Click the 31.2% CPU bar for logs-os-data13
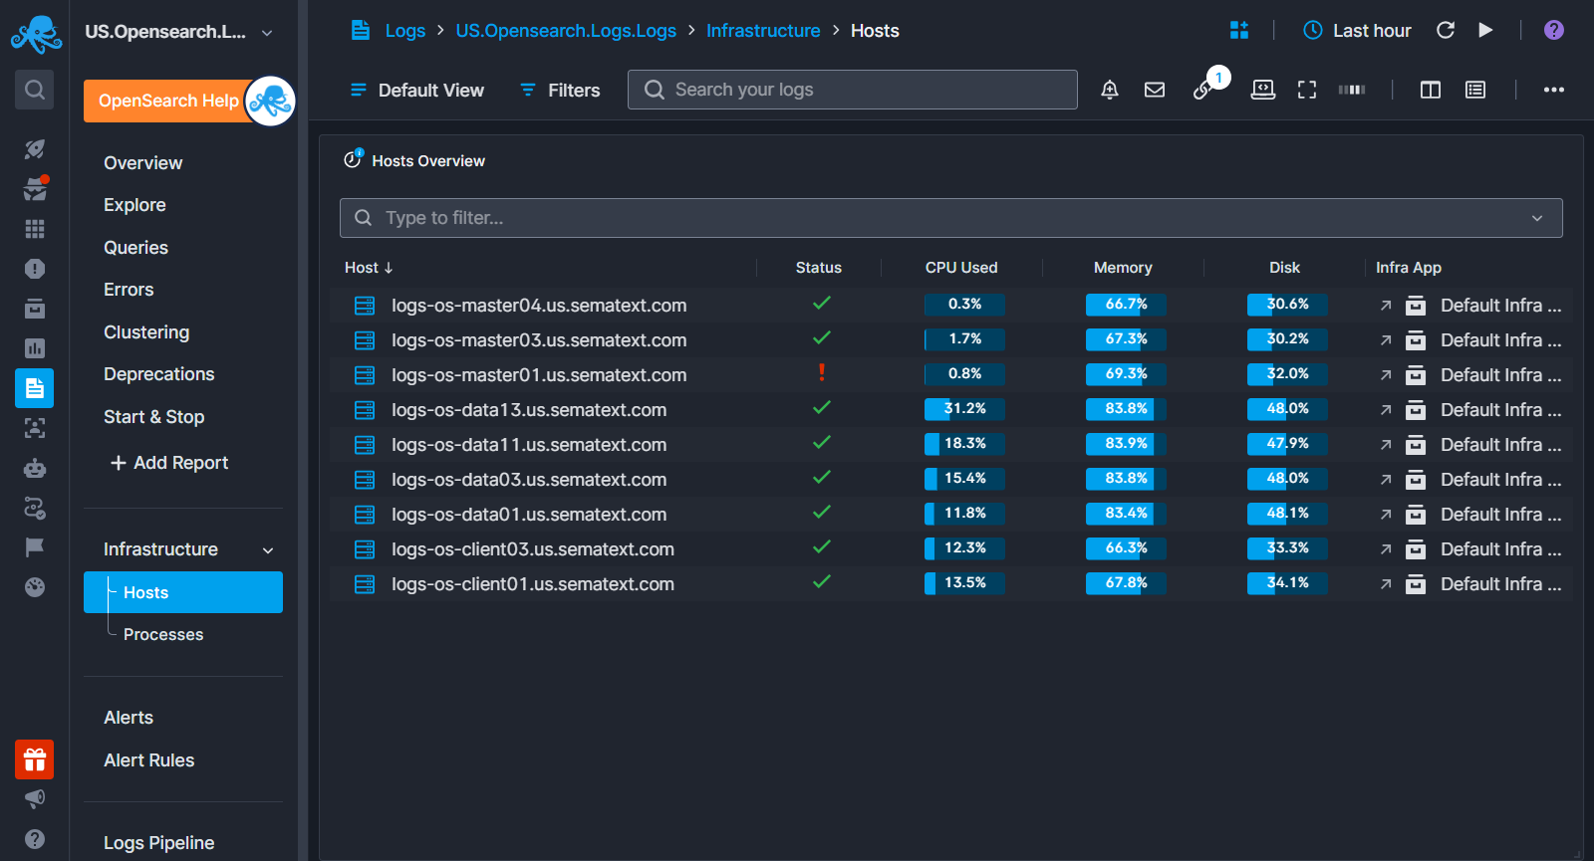Screen dimensions: 1594x861 click(x=964, y=409)
